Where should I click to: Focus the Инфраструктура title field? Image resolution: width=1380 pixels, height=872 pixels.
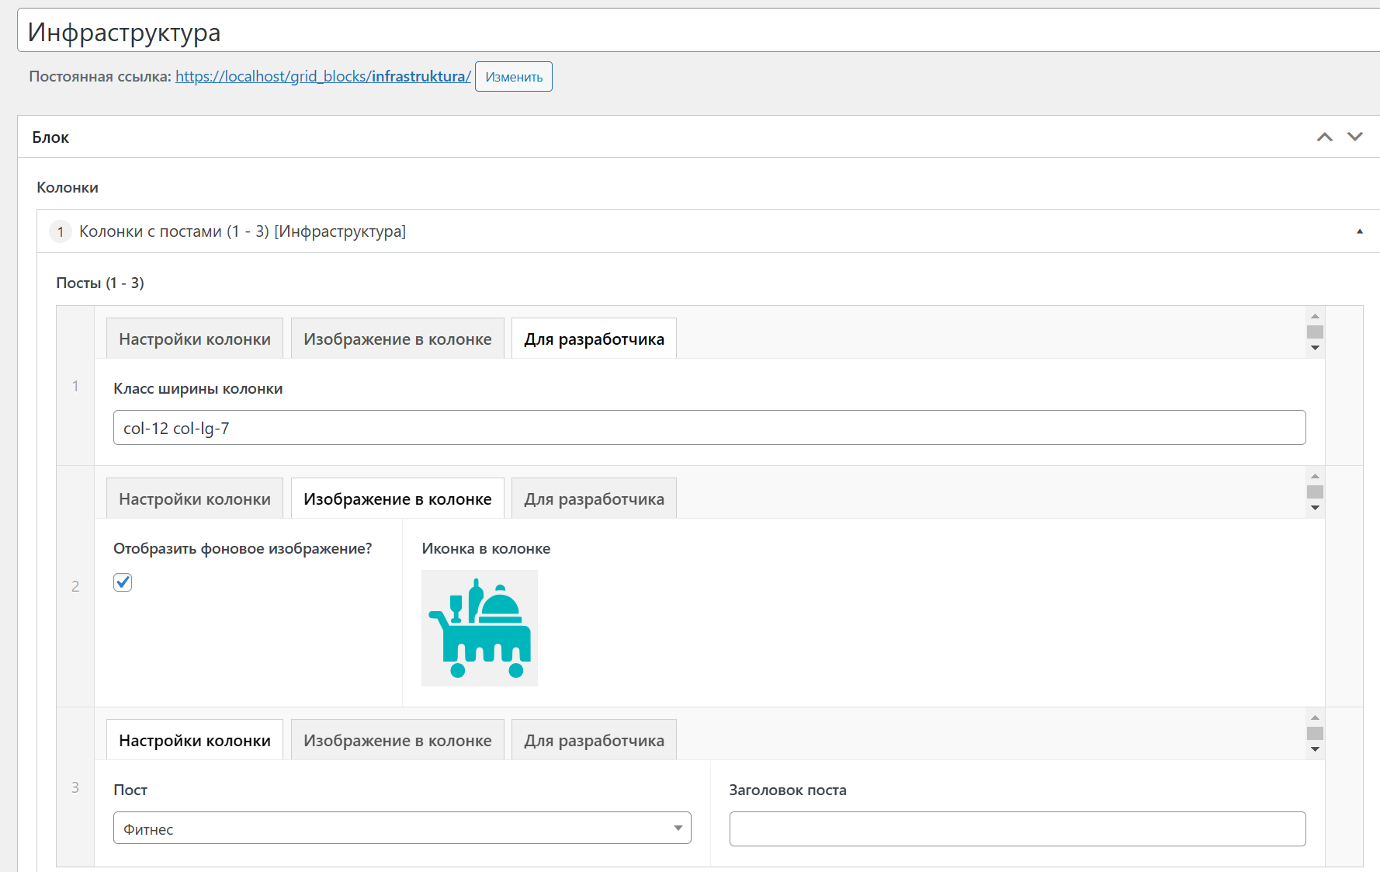coord(699,31)
